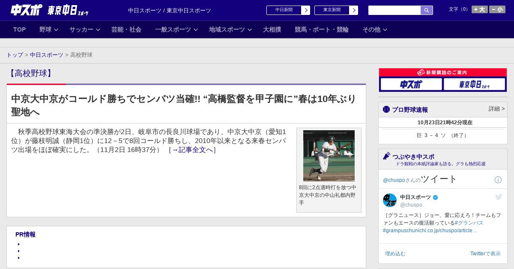Expand the 一般スポーツ menu
Screen dimensions: 514x269
tap(176, 29)
